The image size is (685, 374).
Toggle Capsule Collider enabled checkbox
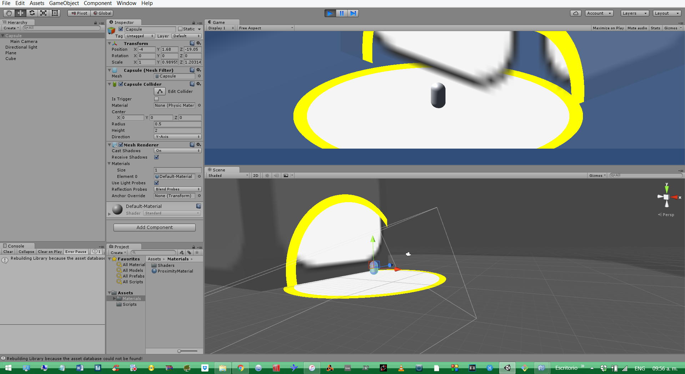(121, 84)
